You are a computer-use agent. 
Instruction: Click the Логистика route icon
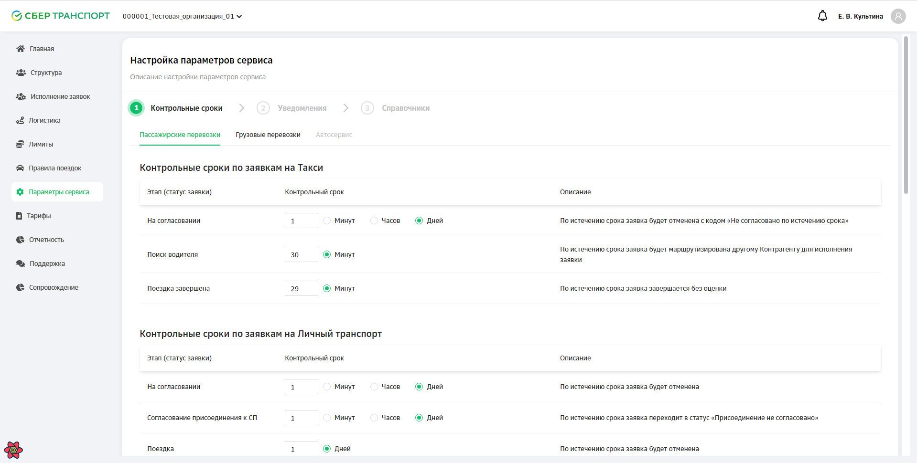20,120
